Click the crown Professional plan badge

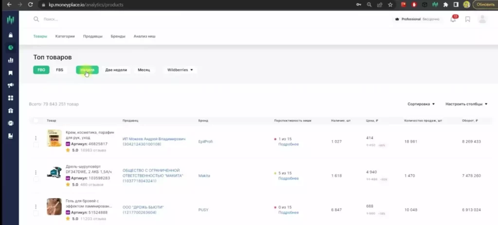coord(417,19)
